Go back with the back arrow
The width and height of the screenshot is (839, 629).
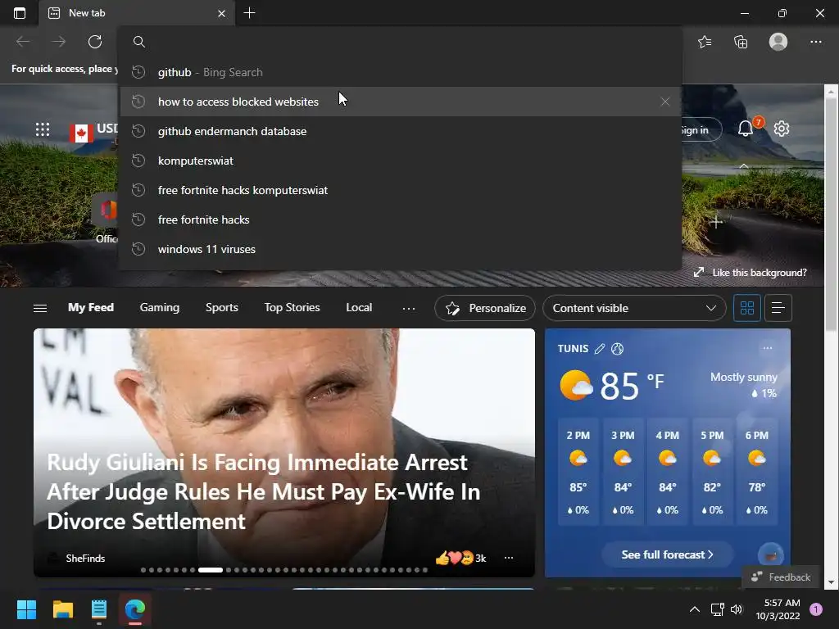coord(23,42)
